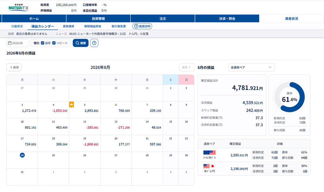Click the August 7 profit 209.150
The height and width of the screenshot is (192, 324).
click(x=155, y=111)
